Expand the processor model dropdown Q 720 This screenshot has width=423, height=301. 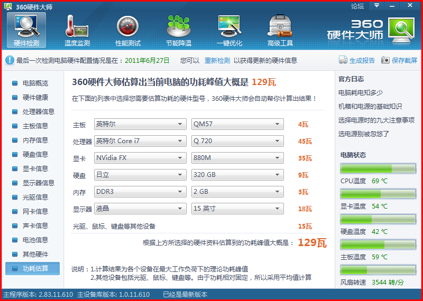pos(237,141)
